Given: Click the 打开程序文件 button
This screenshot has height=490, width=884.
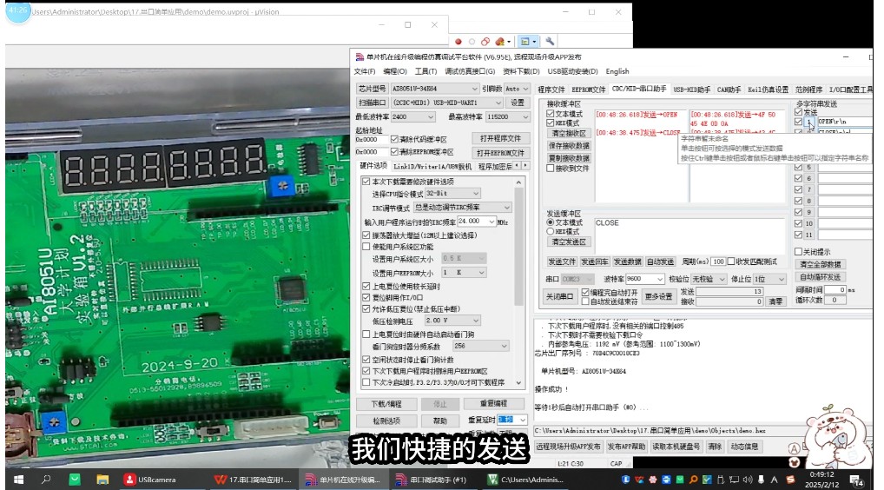Looking at the screenshot, I should (x=500, y=139).
